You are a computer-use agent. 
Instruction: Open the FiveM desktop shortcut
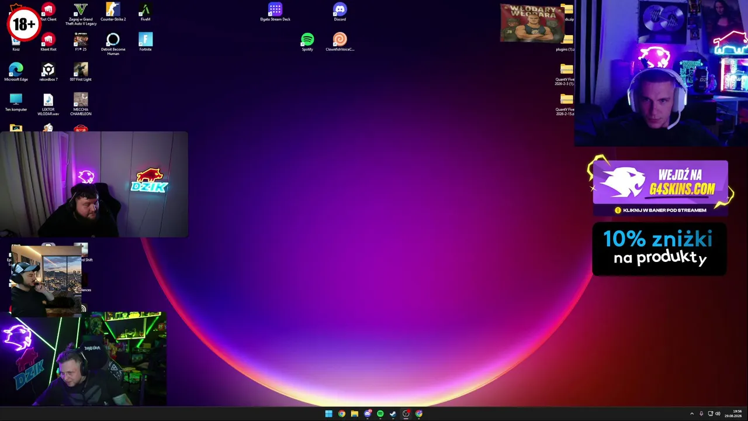pyautogui.click(x=146, y=12)
